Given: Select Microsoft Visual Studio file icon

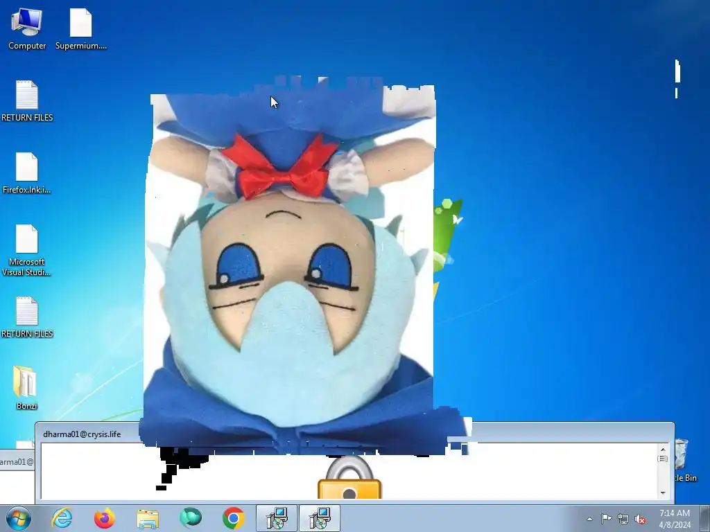Looking at the screenshot, I should (x=27, y=249).
